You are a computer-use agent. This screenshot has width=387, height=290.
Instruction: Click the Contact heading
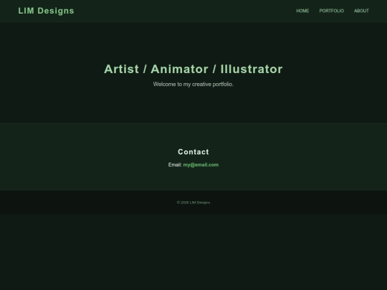[x=193, y=152]
